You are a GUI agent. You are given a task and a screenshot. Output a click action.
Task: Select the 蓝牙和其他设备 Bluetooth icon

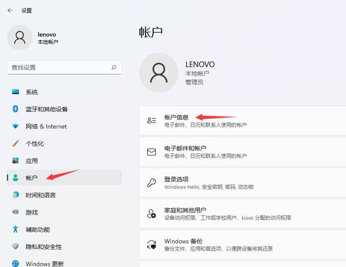click(15, 109)
